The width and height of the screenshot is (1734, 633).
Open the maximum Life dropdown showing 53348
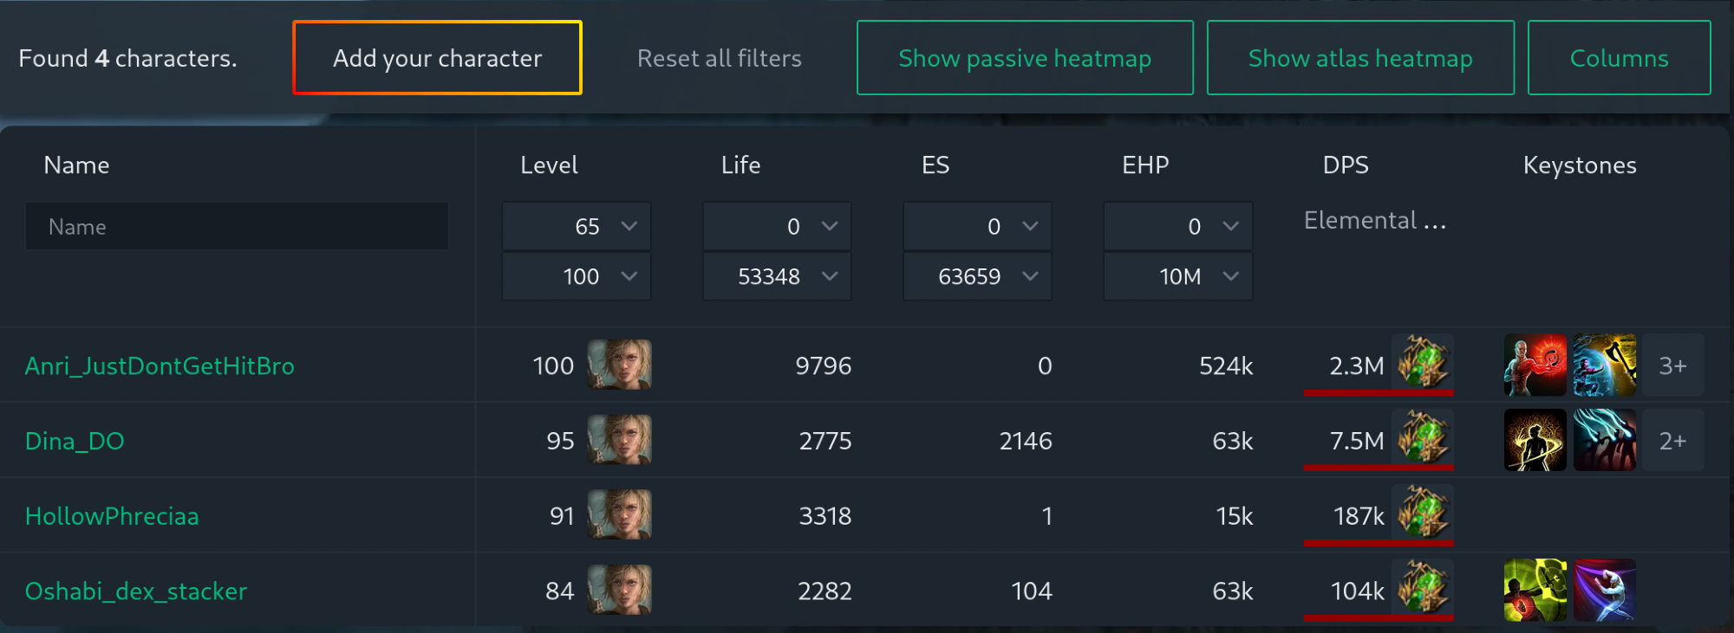click(x=777, y=276)
